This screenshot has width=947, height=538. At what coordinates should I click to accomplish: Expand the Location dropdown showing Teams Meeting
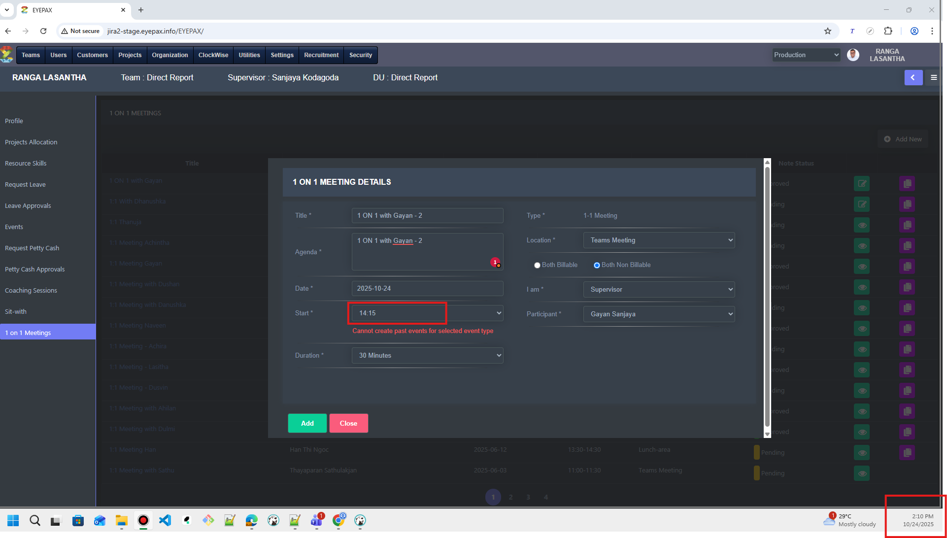click(659, 240)
